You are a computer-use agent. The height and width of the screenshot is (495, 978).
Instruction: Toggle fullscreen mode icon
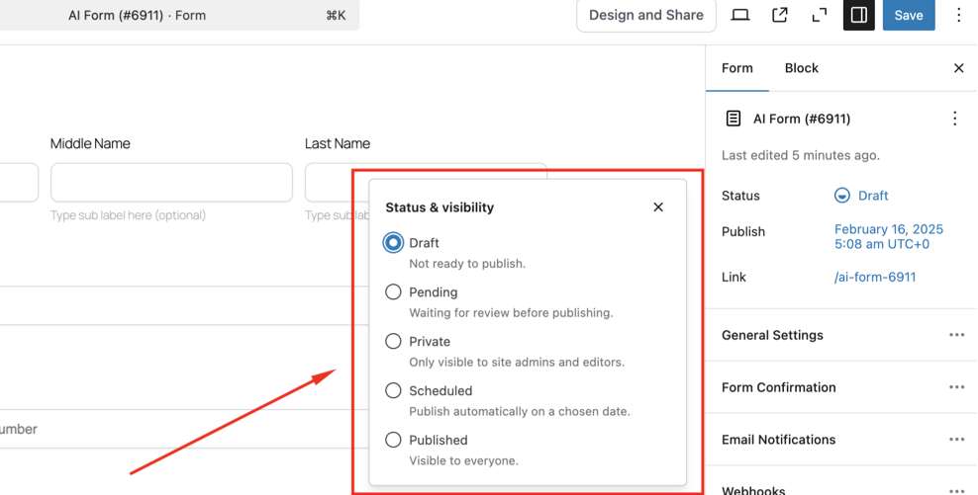pyautogui.click(x=819, y=15)
